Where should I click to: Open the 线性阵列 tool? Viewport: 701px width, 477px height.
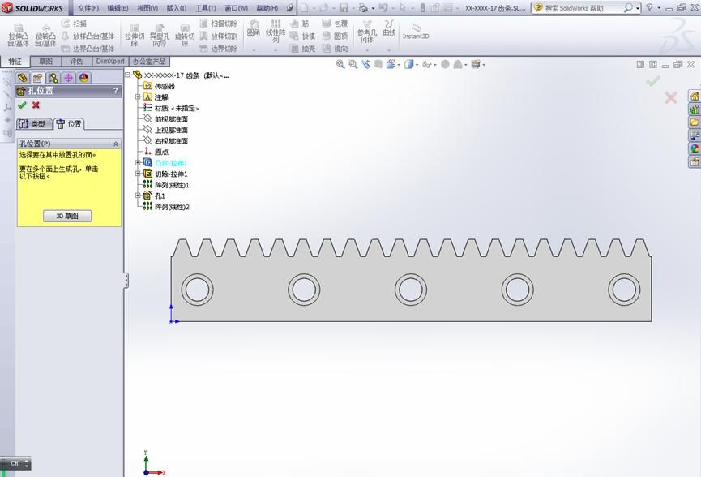click(x=274, y=32)
